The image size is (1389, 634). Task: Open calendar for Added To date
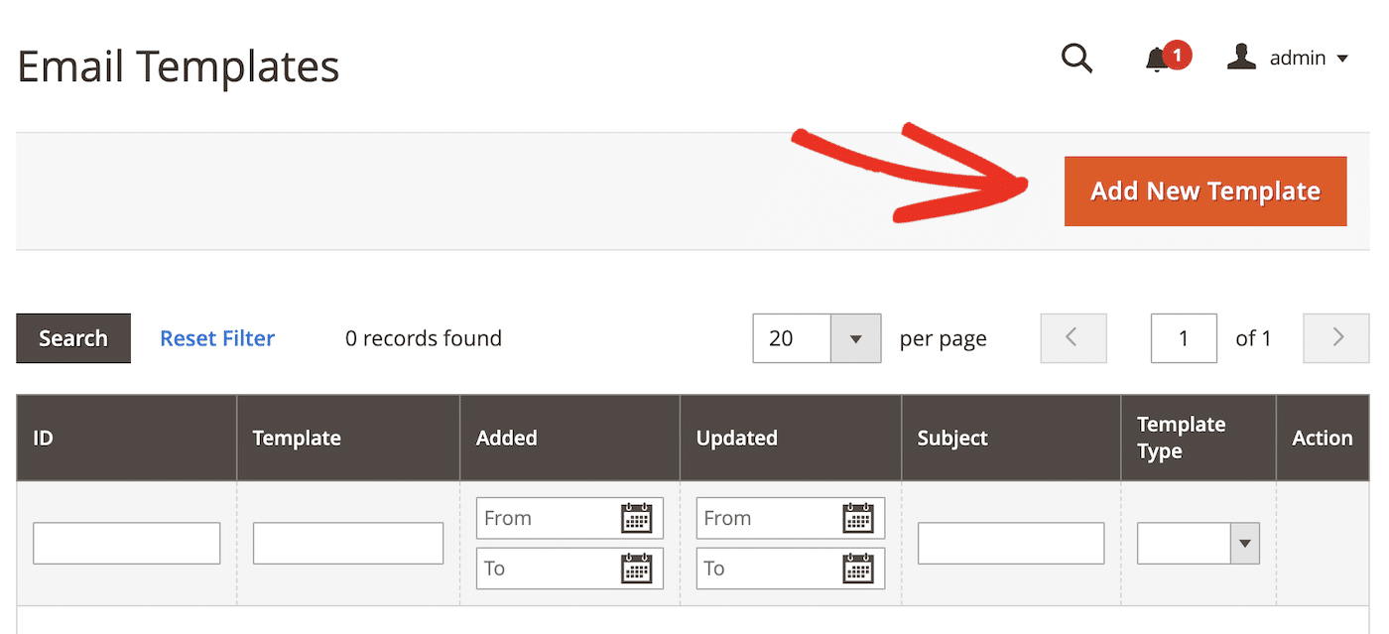pos(636,569)
